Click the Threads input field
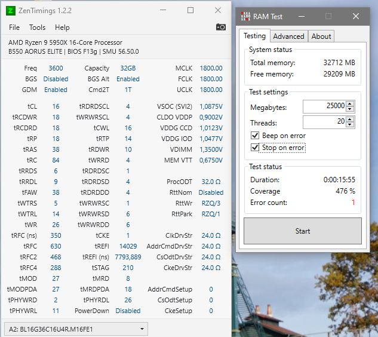Image resolution: width=378 pixels, height=337 pixels. point(324,122)
